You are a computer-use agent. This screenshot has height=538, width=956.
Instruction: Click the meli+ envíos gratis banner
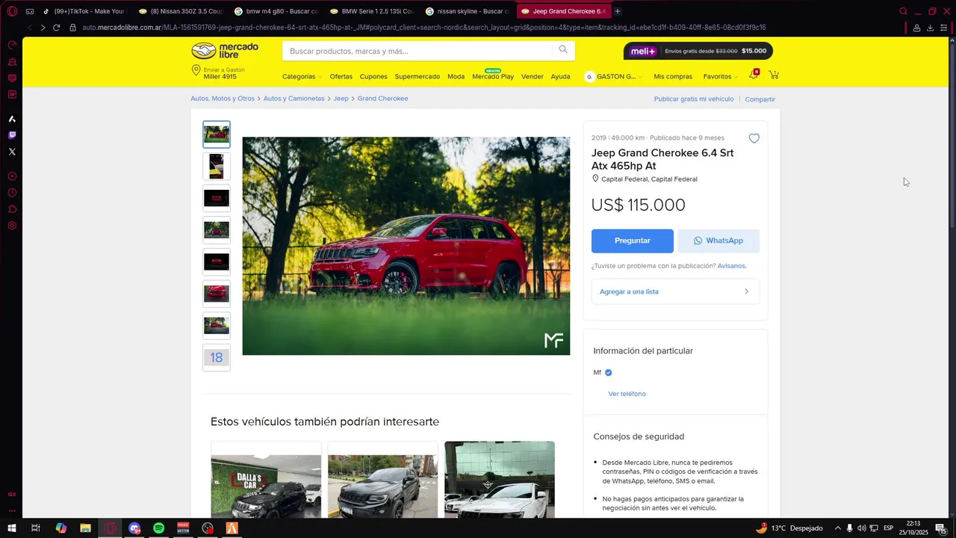tap(698, 51)
